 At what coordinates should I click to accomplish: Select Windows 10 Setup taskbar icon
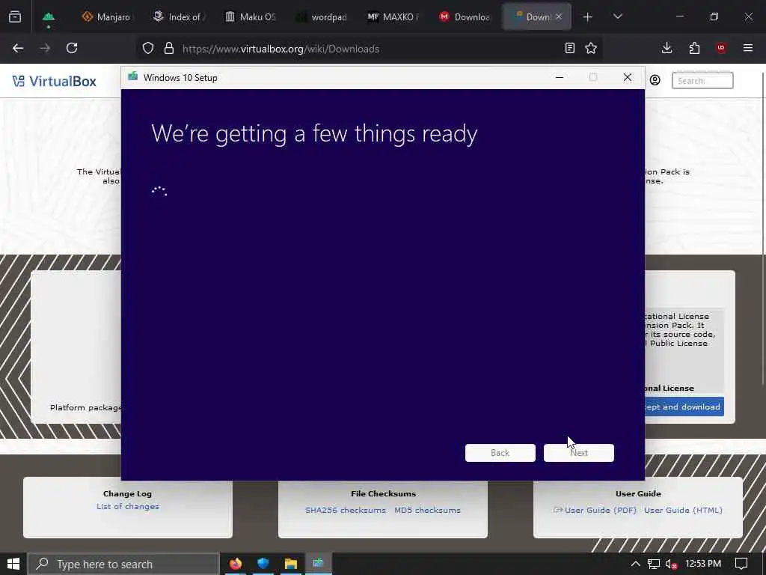point(319,564)
